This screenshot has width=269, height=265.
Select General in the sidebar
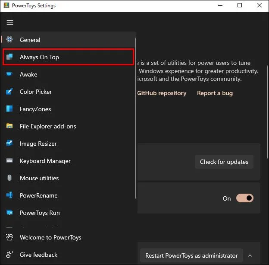(69, 40)
